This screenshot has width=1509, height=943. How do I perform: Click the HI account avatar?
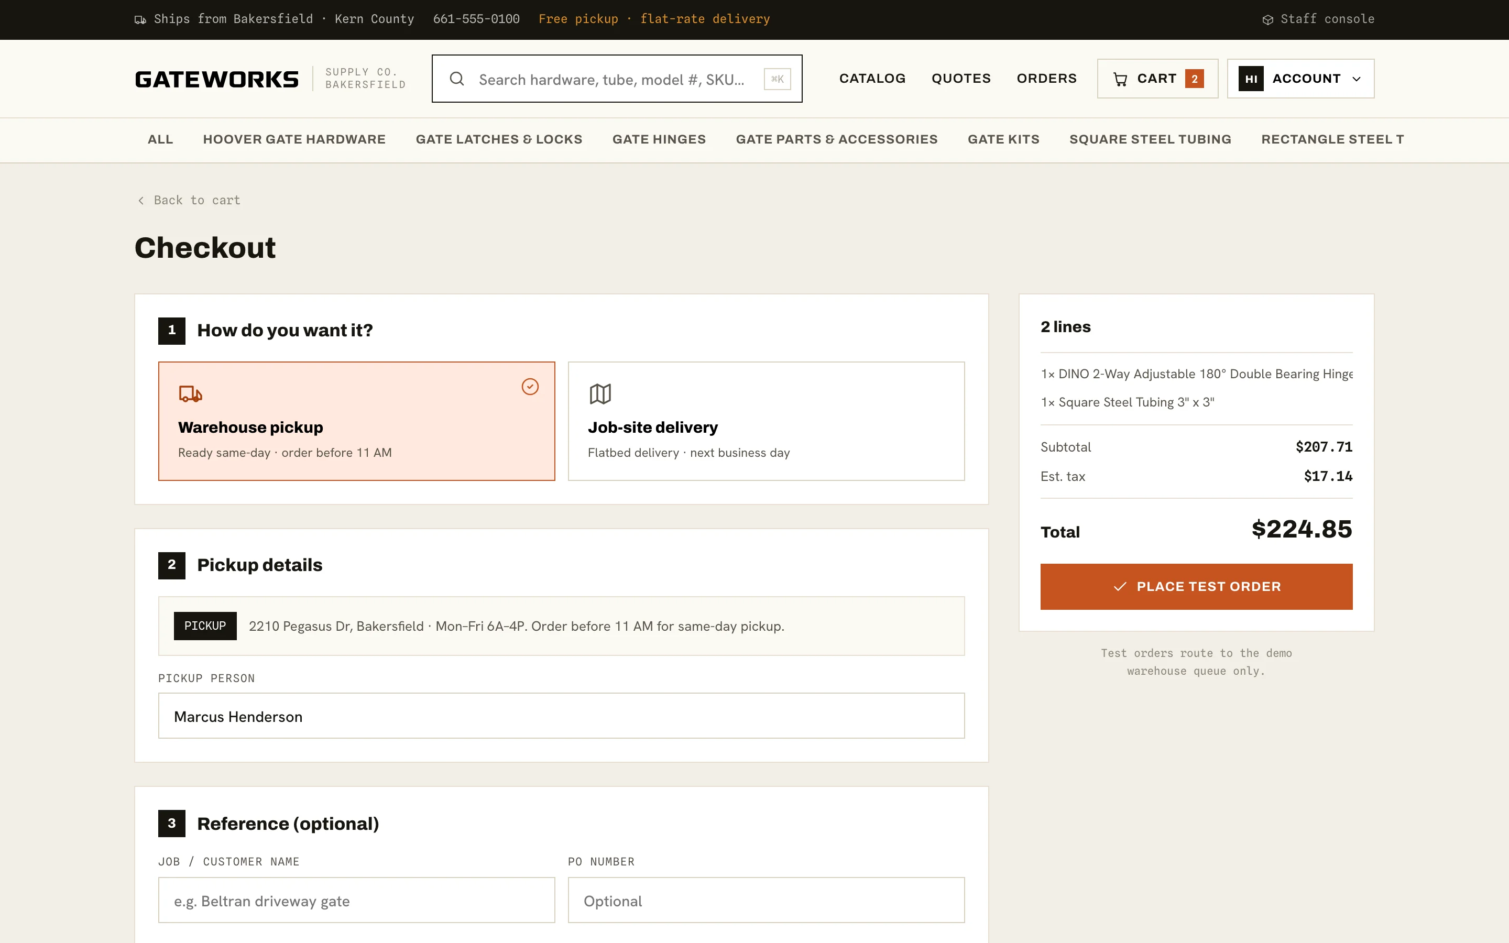(1251, 79)
